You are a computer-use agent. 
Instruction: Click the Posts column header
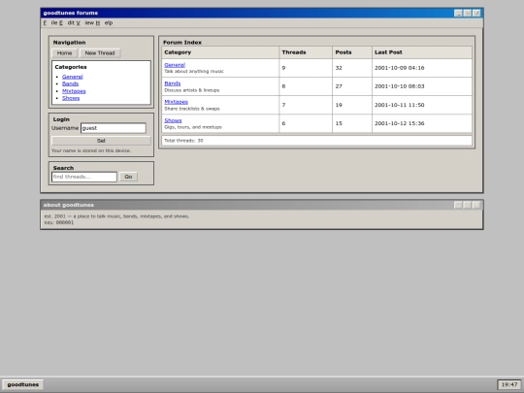pos(352,52)
